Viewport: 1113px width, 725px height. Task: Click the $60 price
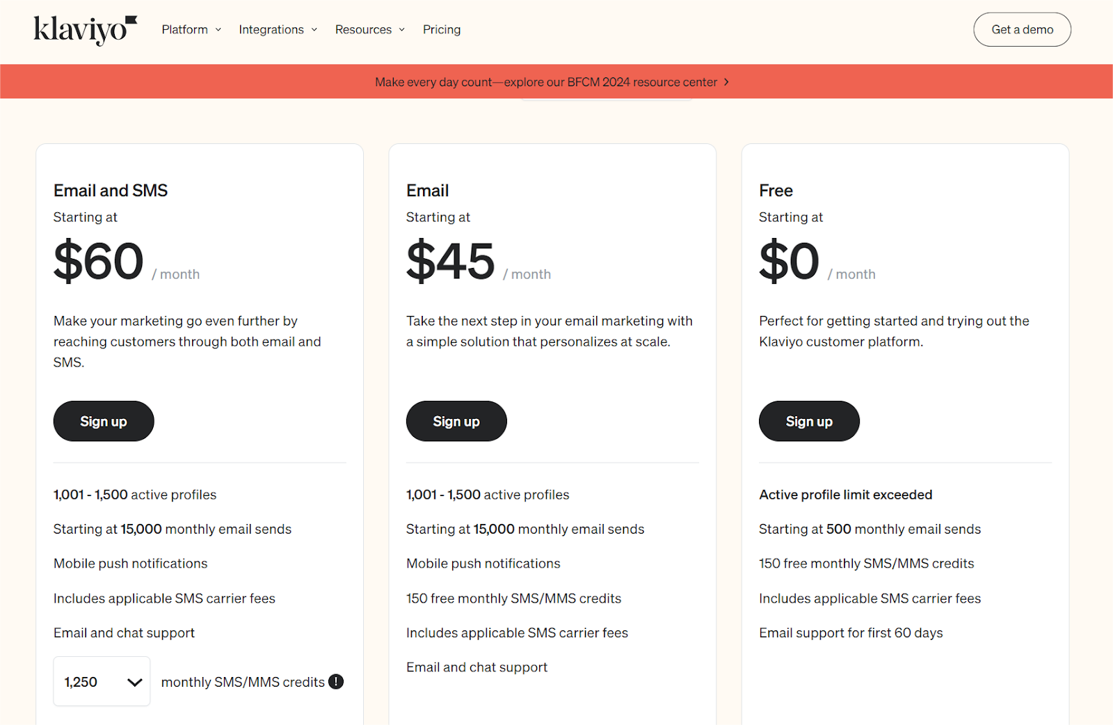[x=99, y=261]
